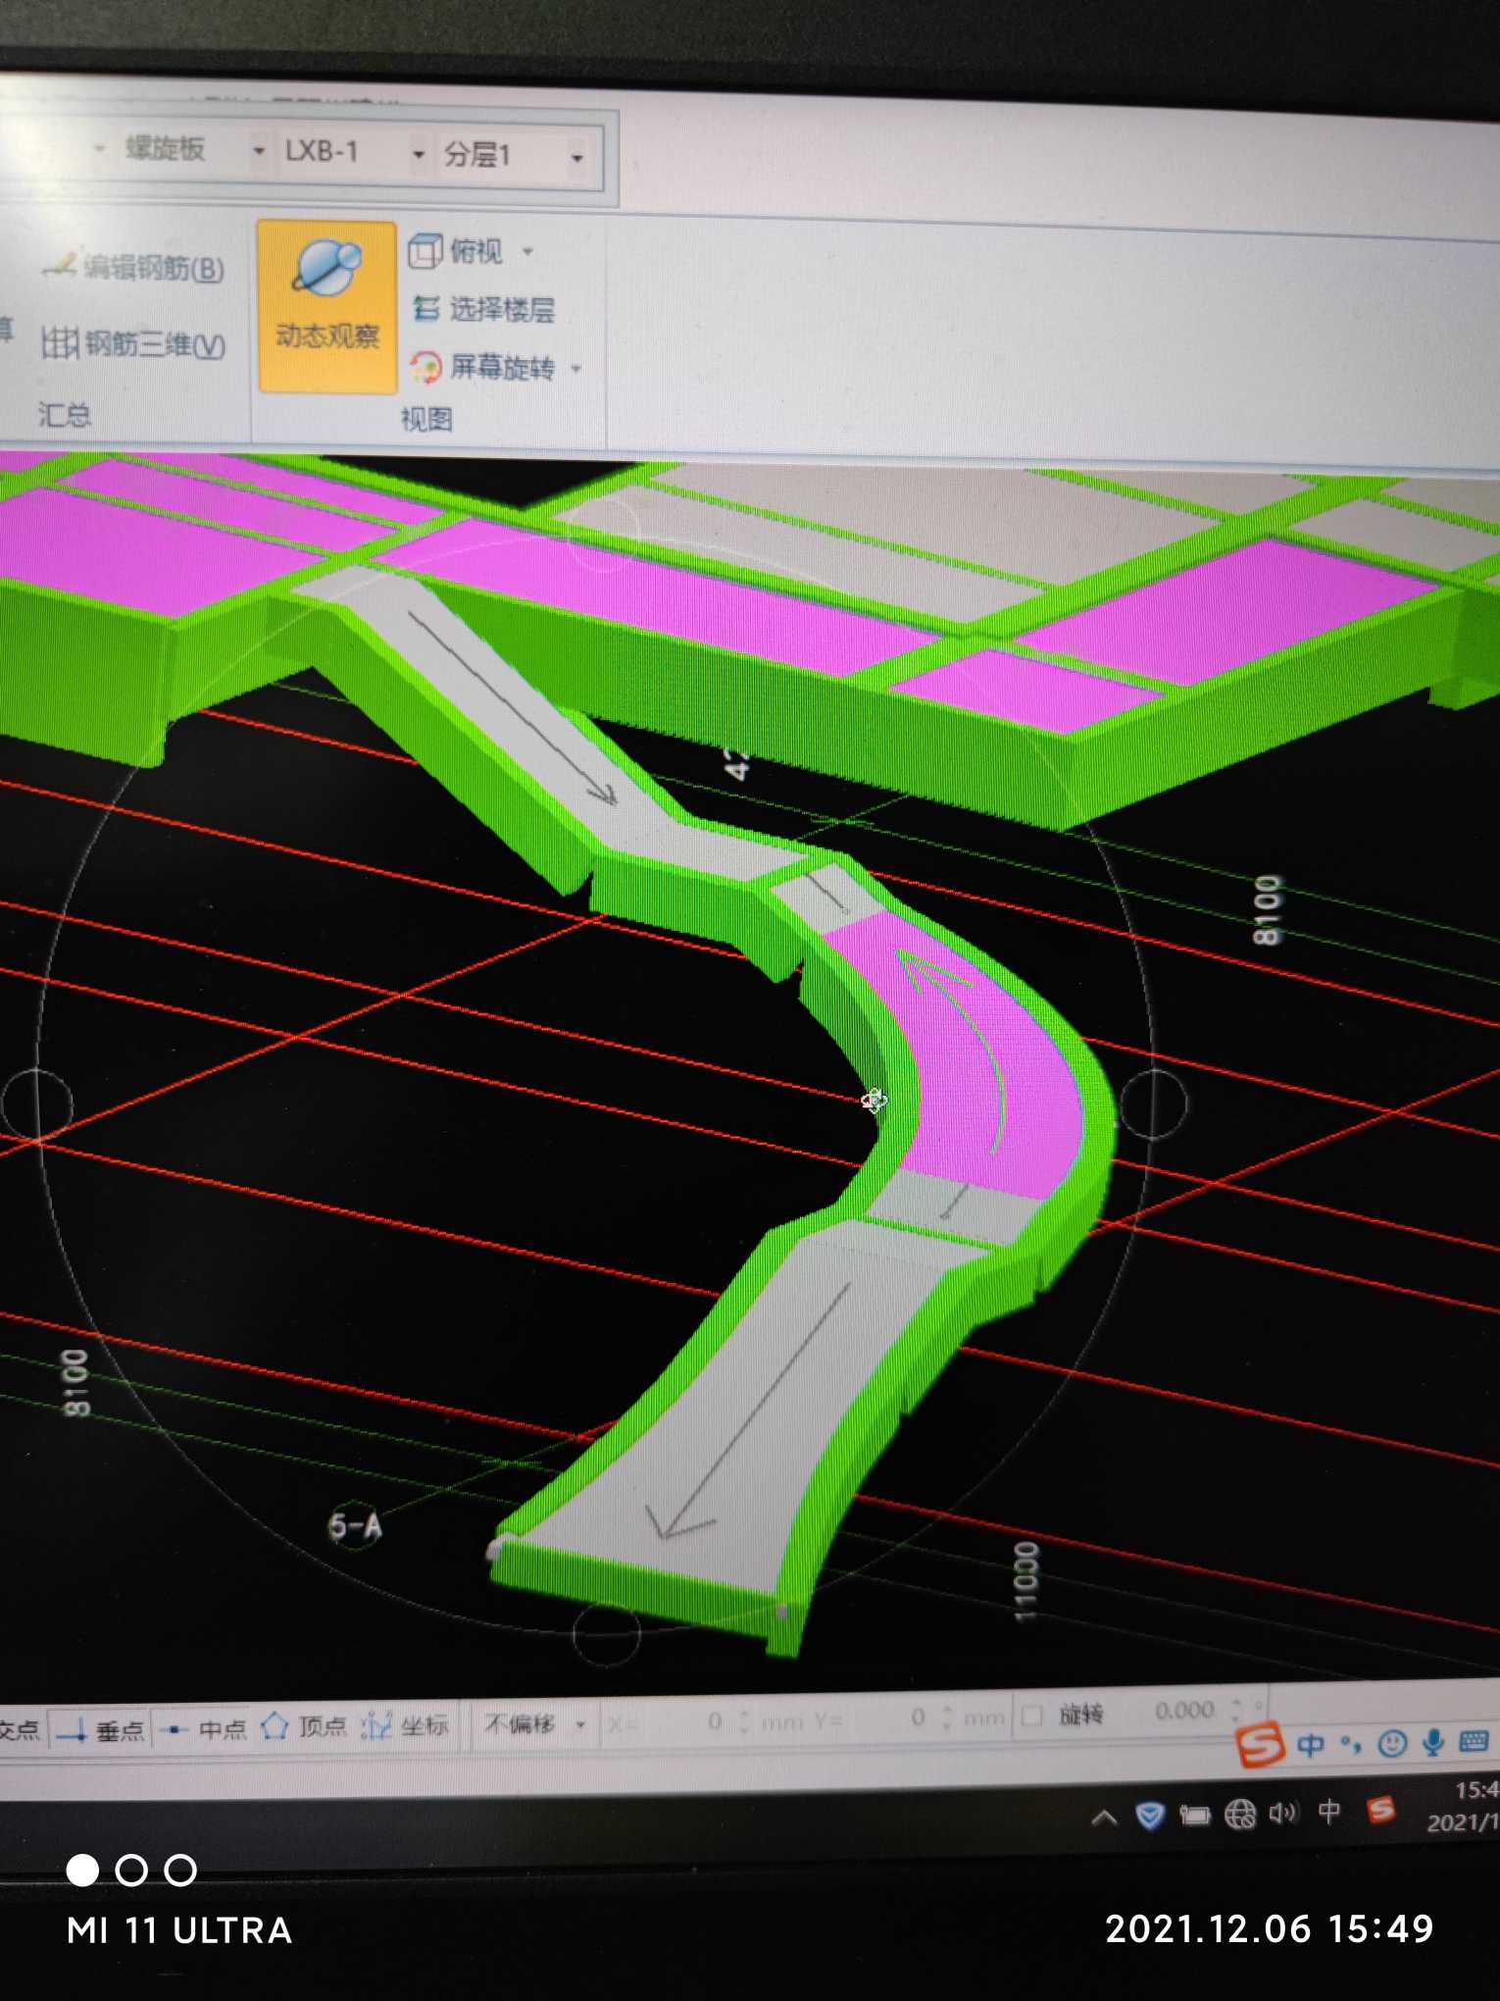Open network globe tray icon
This screenshot has height=2001, width=1500.
[x=1240, y=1815]
